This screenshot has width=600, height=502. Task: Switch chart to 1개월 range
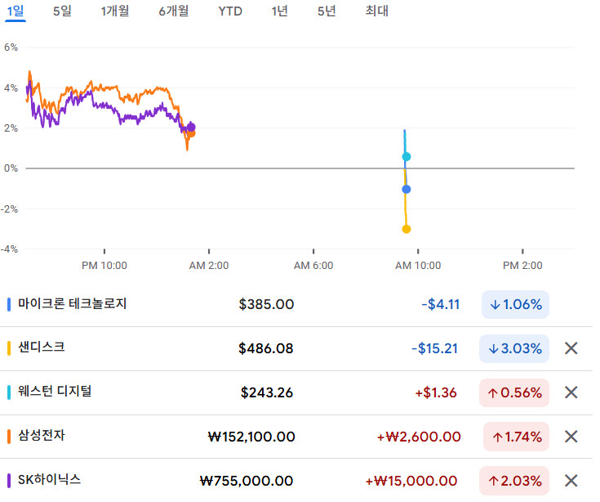click(115, 11)
